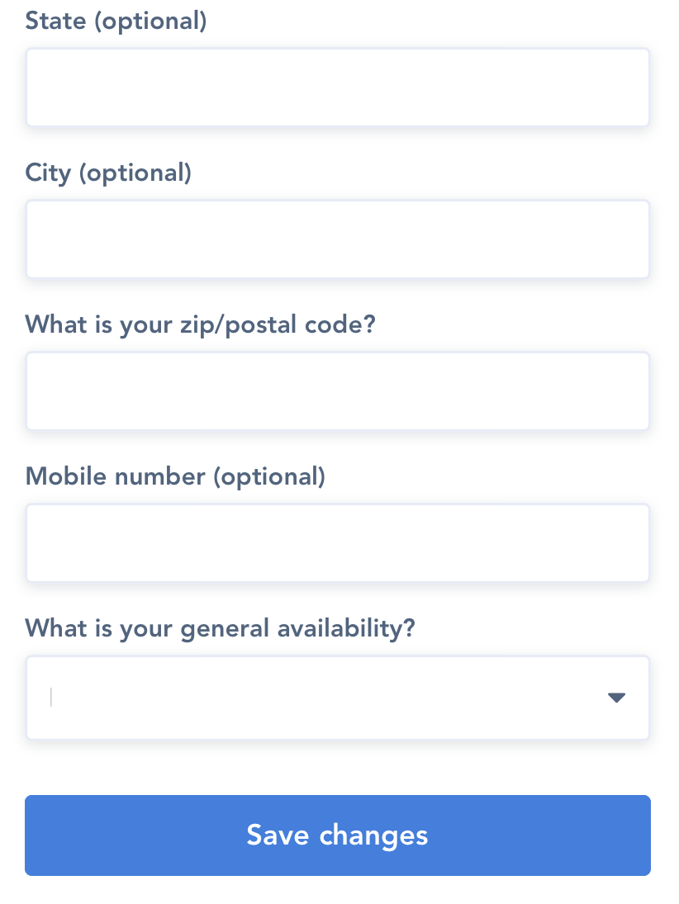679x904 pixels.
Task: Click the text cursor inside availability box
Action: click(x=51, y=698)
